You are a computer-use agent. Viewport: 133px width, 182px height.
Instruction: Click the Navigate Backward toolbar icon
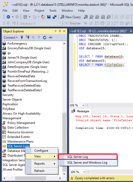(8, 17)
